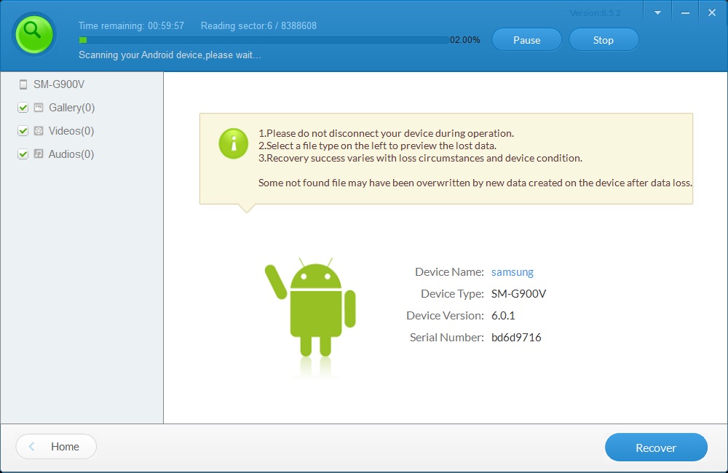
Task: Click the scan progress bar
Action: pos(262,41)
